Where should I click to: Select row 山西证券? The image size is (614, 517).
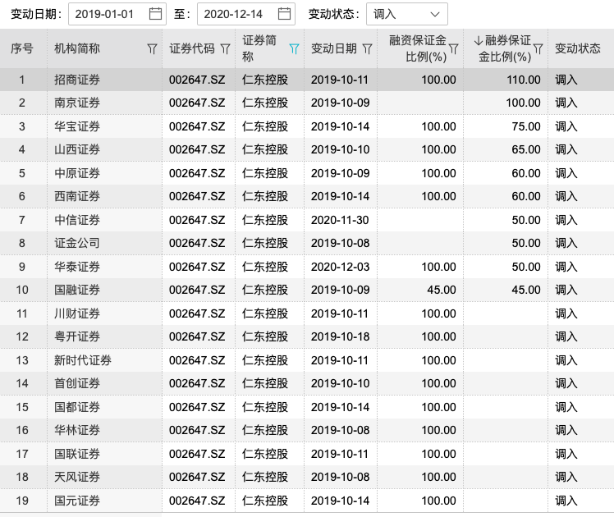click(x=307, y=149)
